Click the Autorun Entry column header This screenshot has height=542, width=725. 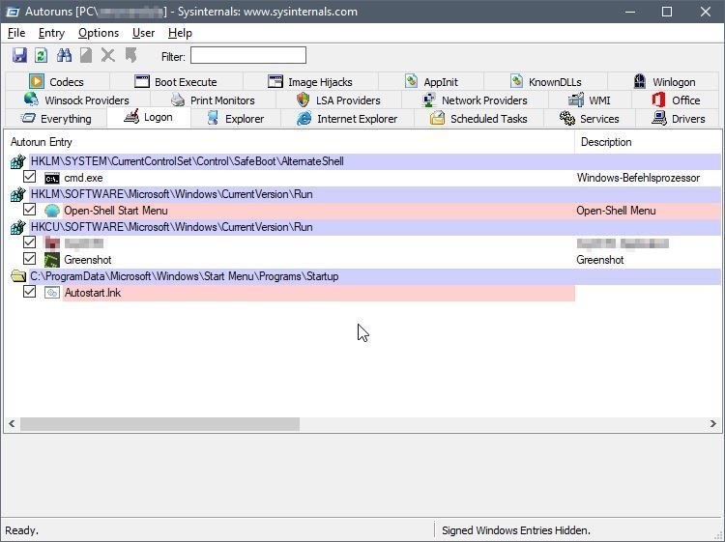tap(289, 142)
